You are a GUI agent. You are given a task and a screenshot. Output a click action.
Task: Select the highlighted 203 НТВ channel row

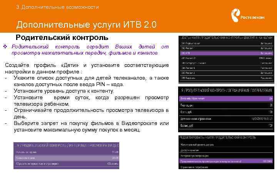[x=227, y=53]
